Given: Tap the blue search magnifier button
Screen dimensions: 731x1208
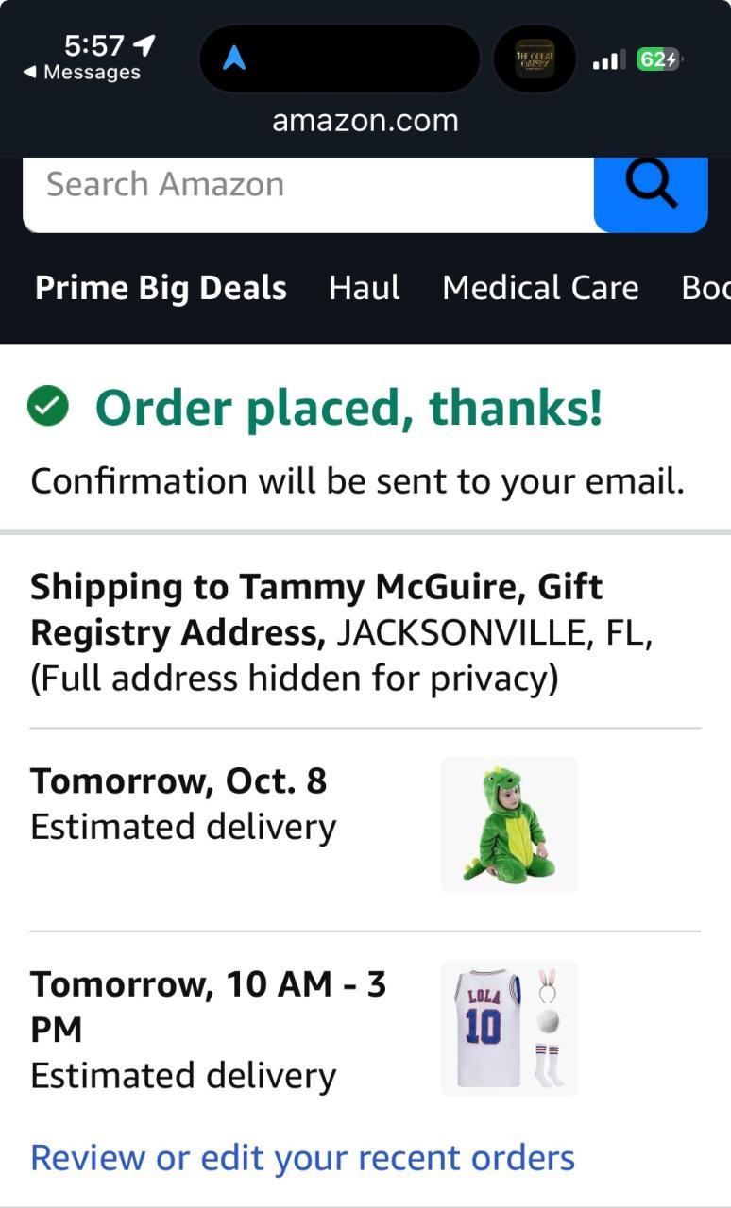Looking at the screenshot, I should click(x=651, y=190).
